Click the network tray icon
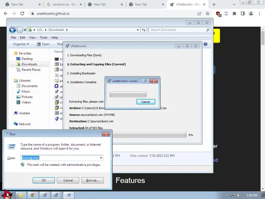The height and width of the screenshot is (199, 265). pyautogui.click(x=233, y=195)
